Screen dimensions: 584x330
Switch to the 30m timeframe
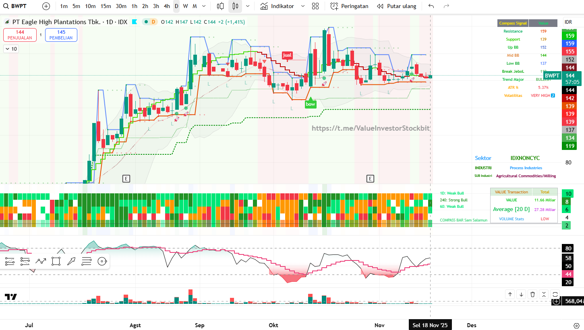121,6
